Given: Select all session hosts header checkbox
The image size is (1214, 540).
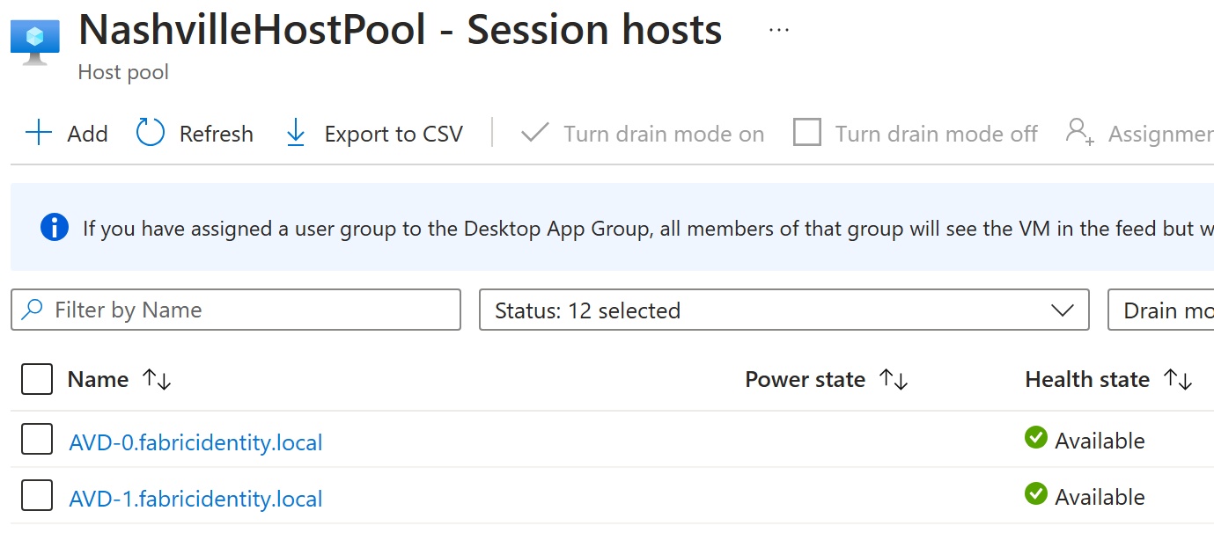Looking at the screenshot, I should [37, 380].
